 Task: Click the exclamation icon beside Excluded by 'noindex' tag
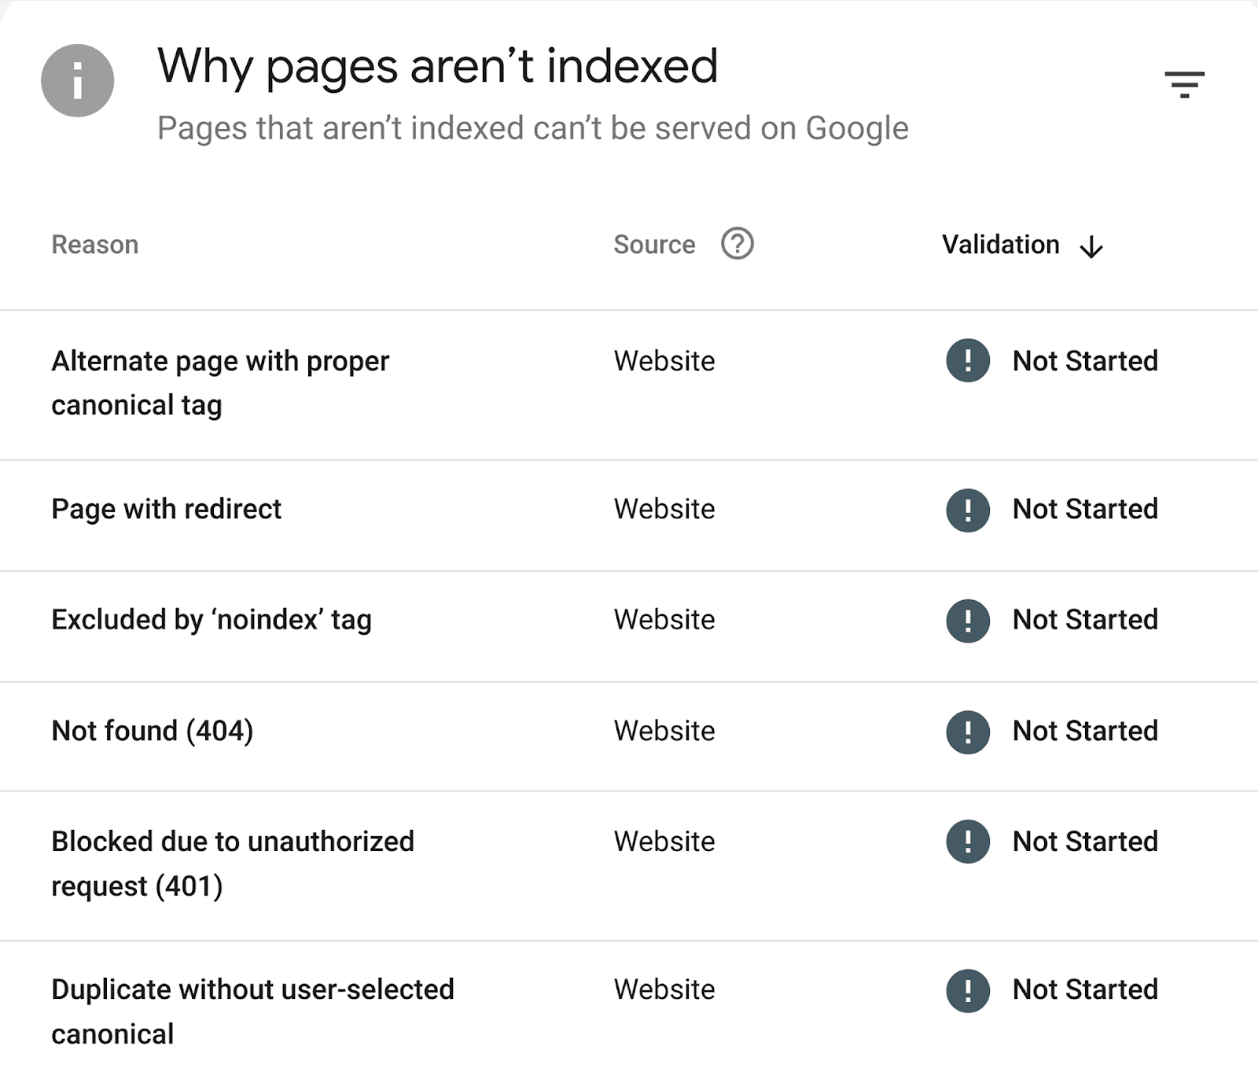(x=967, y=621)
